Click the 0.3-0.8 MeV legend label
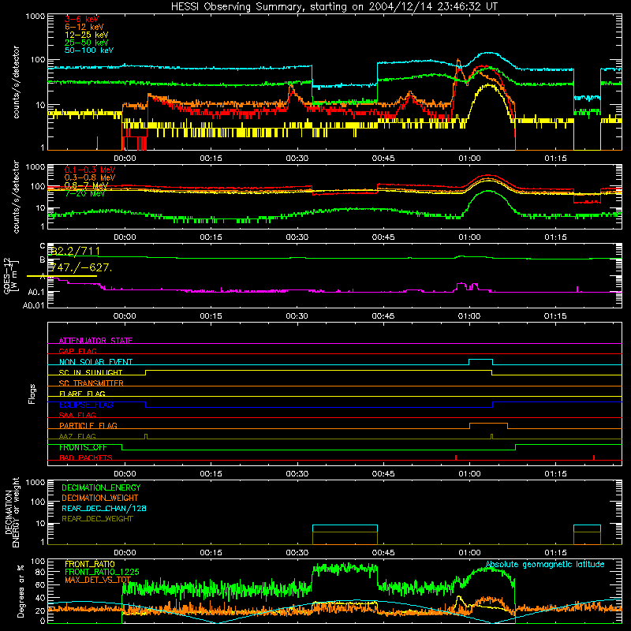Viewport: 631px width, 631px height. click(90, 177)
